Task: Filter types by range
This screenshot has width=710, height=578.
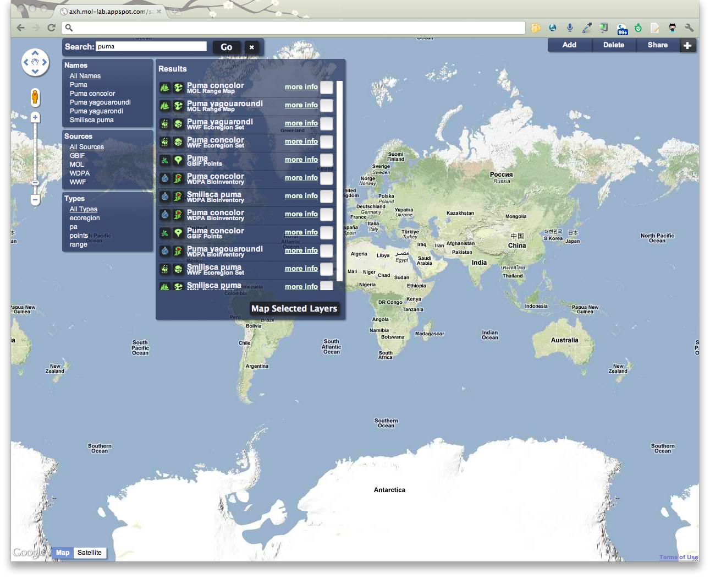Action: 79,244
